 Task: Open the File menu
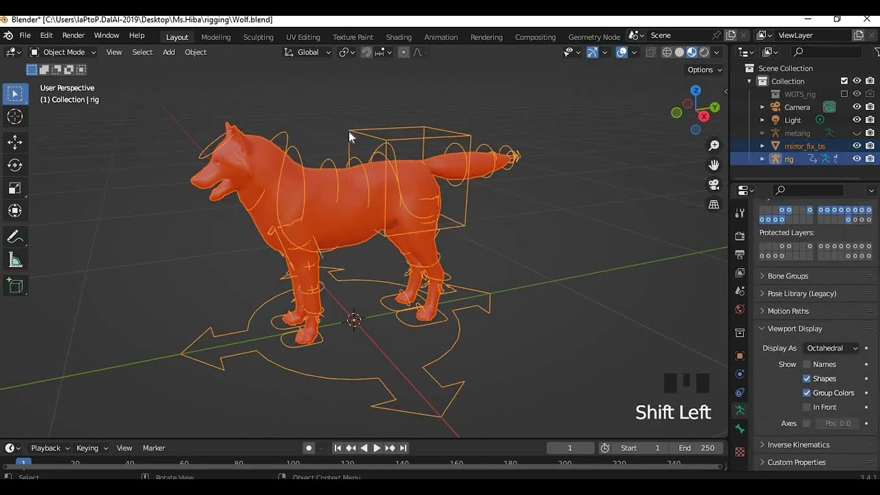pyautogui.click(x=25, y=36)
